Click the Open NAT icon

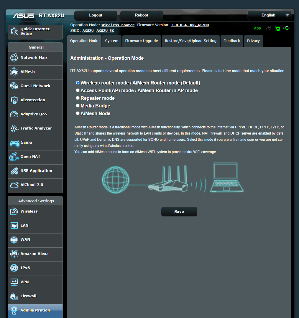[x=14, y=157]
